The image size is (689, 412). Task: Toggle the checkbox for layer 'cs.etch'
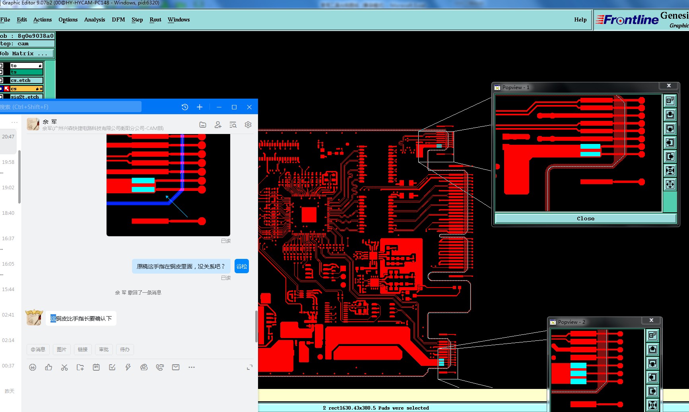pyautogui.click(x=2, y=80)
